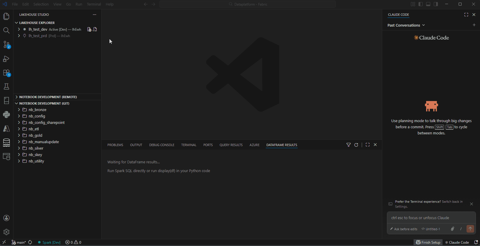Switch to the Terminal tab
Viewport: 480px width, 246px height.
click(189, 145)
